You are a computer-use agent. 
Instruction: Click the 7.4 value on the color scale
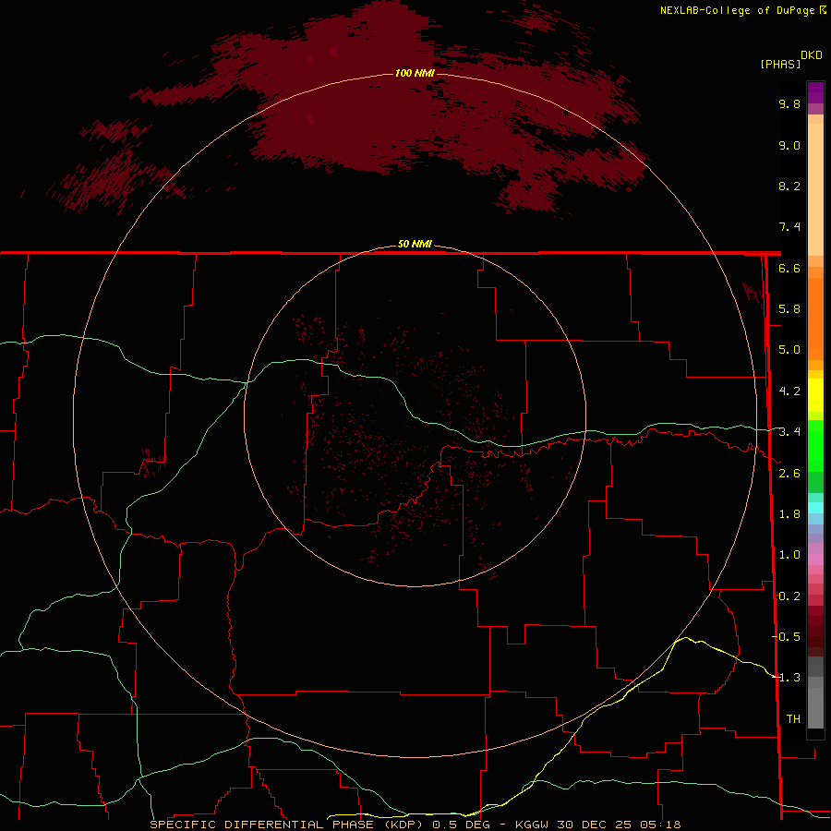click(789, 227)
